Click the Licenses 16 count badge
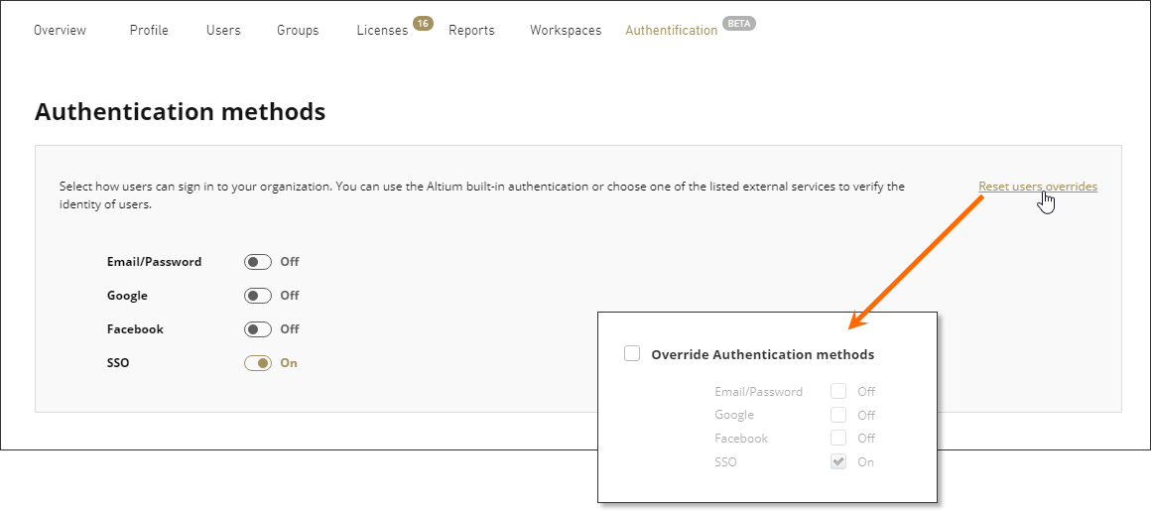This screenshot has width=1151, height=511. click(x=423, y=23)
